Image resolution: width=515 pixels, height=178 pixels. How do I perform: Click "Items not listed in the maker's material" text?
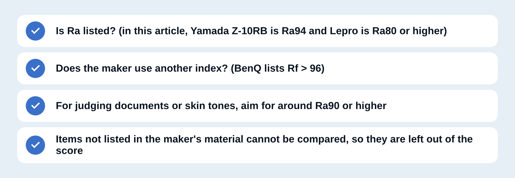149,139
